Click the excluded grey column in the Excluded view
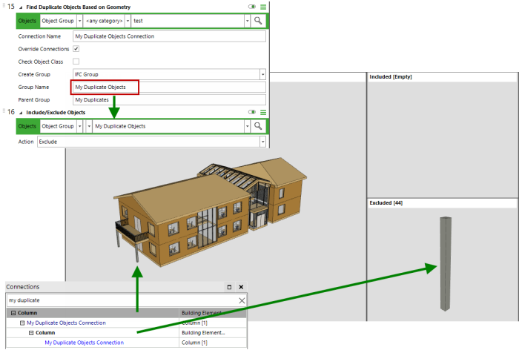The width and height of the screenshot is (519, 350). pyautogui.click(x=446, y=264)
